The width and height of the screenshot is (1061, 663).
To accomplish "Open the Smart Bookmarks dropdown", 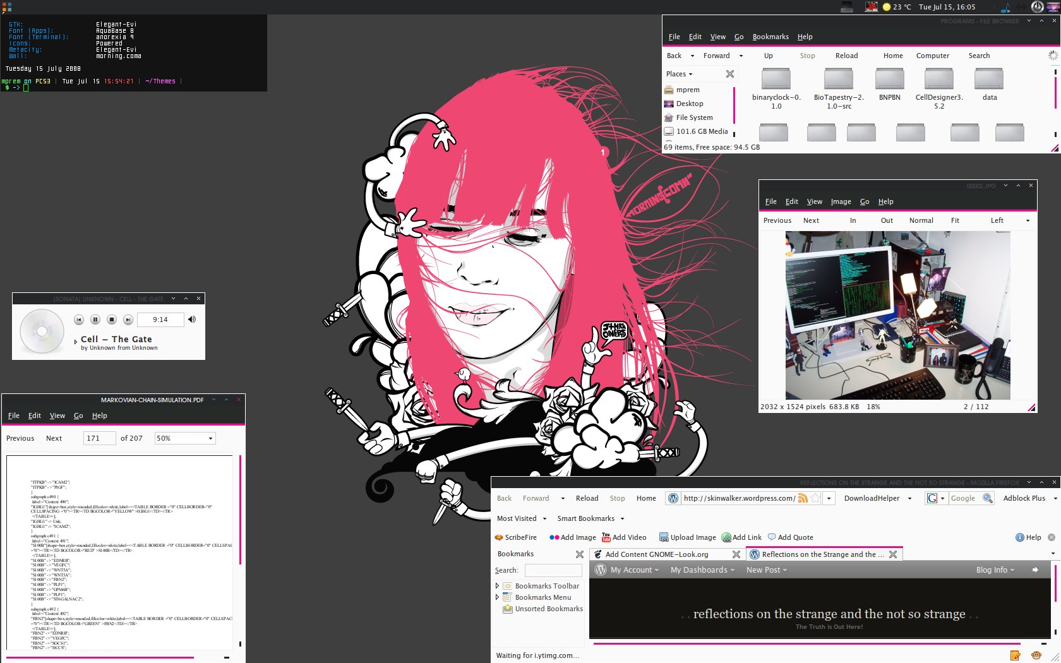I will click(x=590, y=518).
